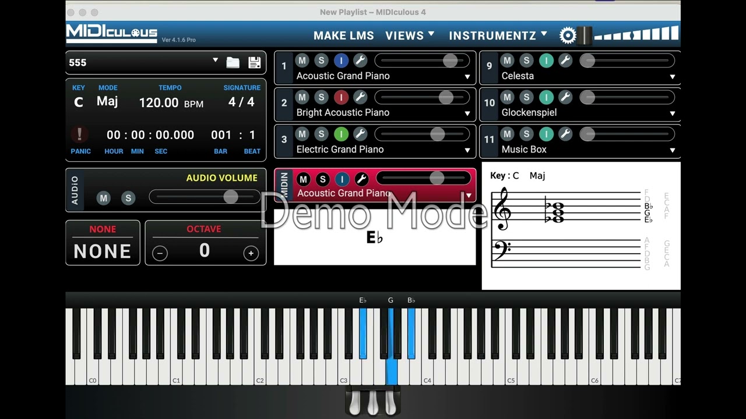Viewport: 746px width, 419px height.
Task: Solo channel 1 Acoustic Grand Piano
Action: pos(321,61)
